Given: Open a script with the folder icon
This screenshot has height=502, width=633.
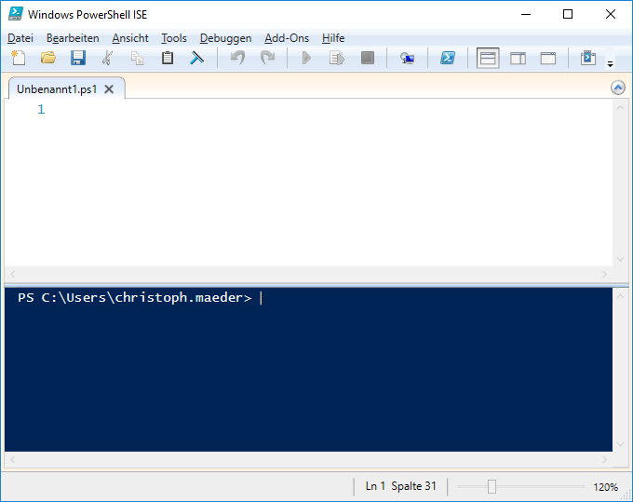Looking at the screenshot, I should point(47,58).
